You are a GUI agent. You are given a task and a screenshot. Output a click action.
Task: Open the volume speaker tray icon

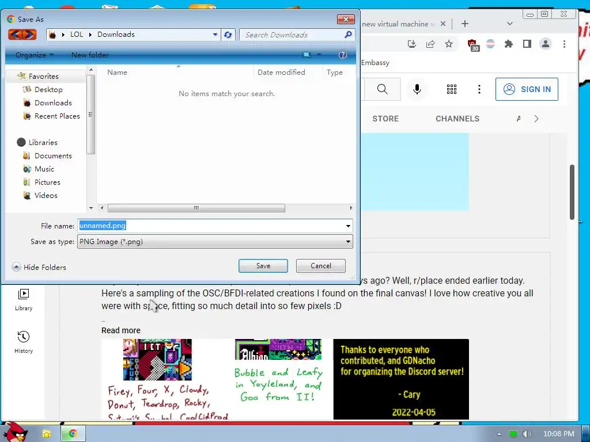(x=527, y=434)
